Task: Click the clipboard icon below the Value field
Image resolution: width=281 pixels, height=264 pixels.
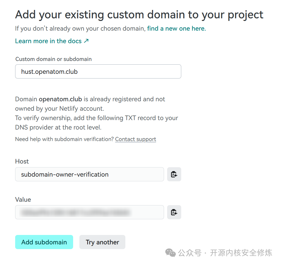Action: pos(174,212)
